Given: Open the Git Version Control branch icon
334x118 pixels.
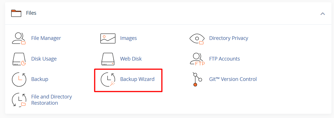Looking at the screenshot, I should pyautogui.click(x=197, y=80).
